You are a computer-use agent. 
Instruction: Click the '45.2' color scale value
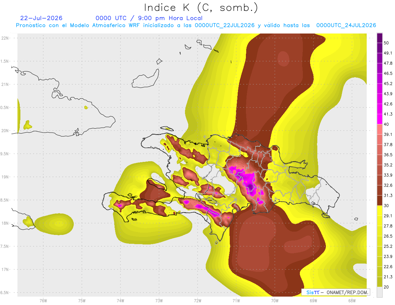(x=388, y=84)
